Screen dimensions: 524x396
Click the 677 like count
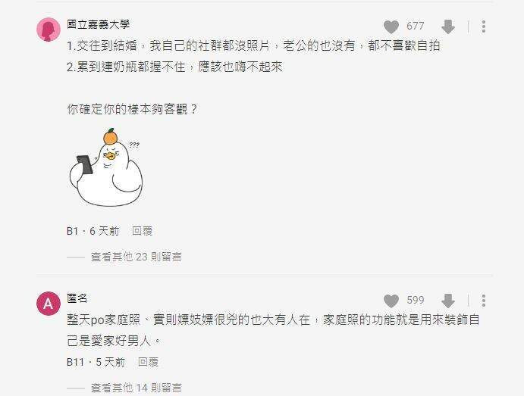(416, 26)
